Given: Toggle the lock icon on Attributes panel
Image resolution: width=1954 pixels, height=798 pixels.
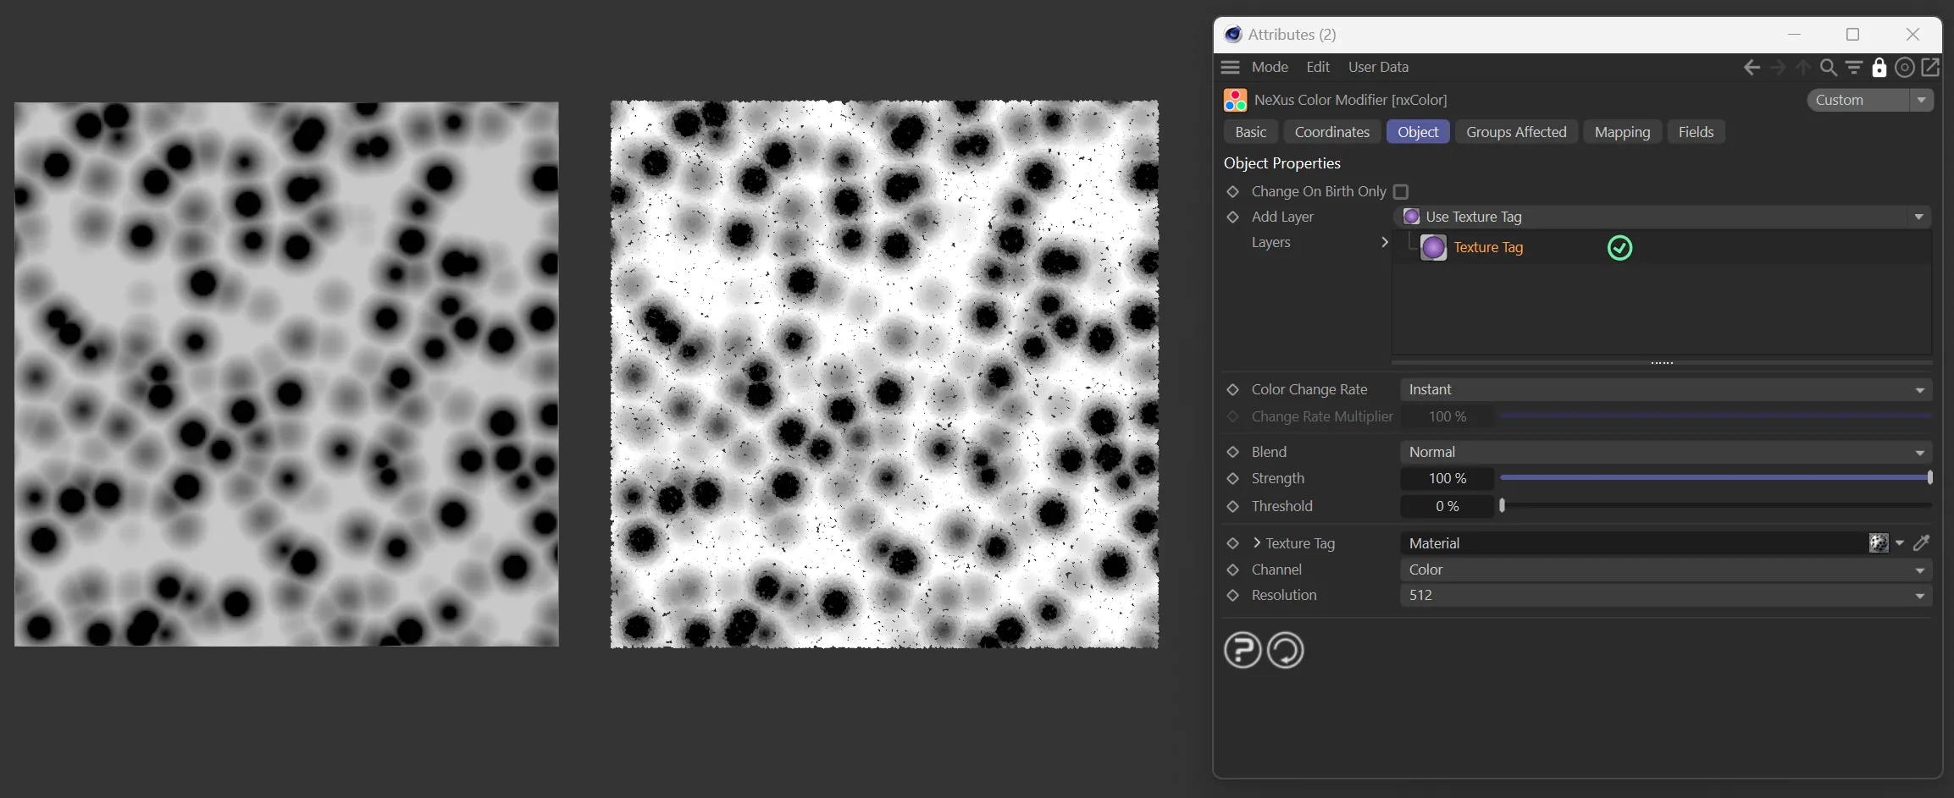Looking at the screenshot, I should coord(1879,68).
